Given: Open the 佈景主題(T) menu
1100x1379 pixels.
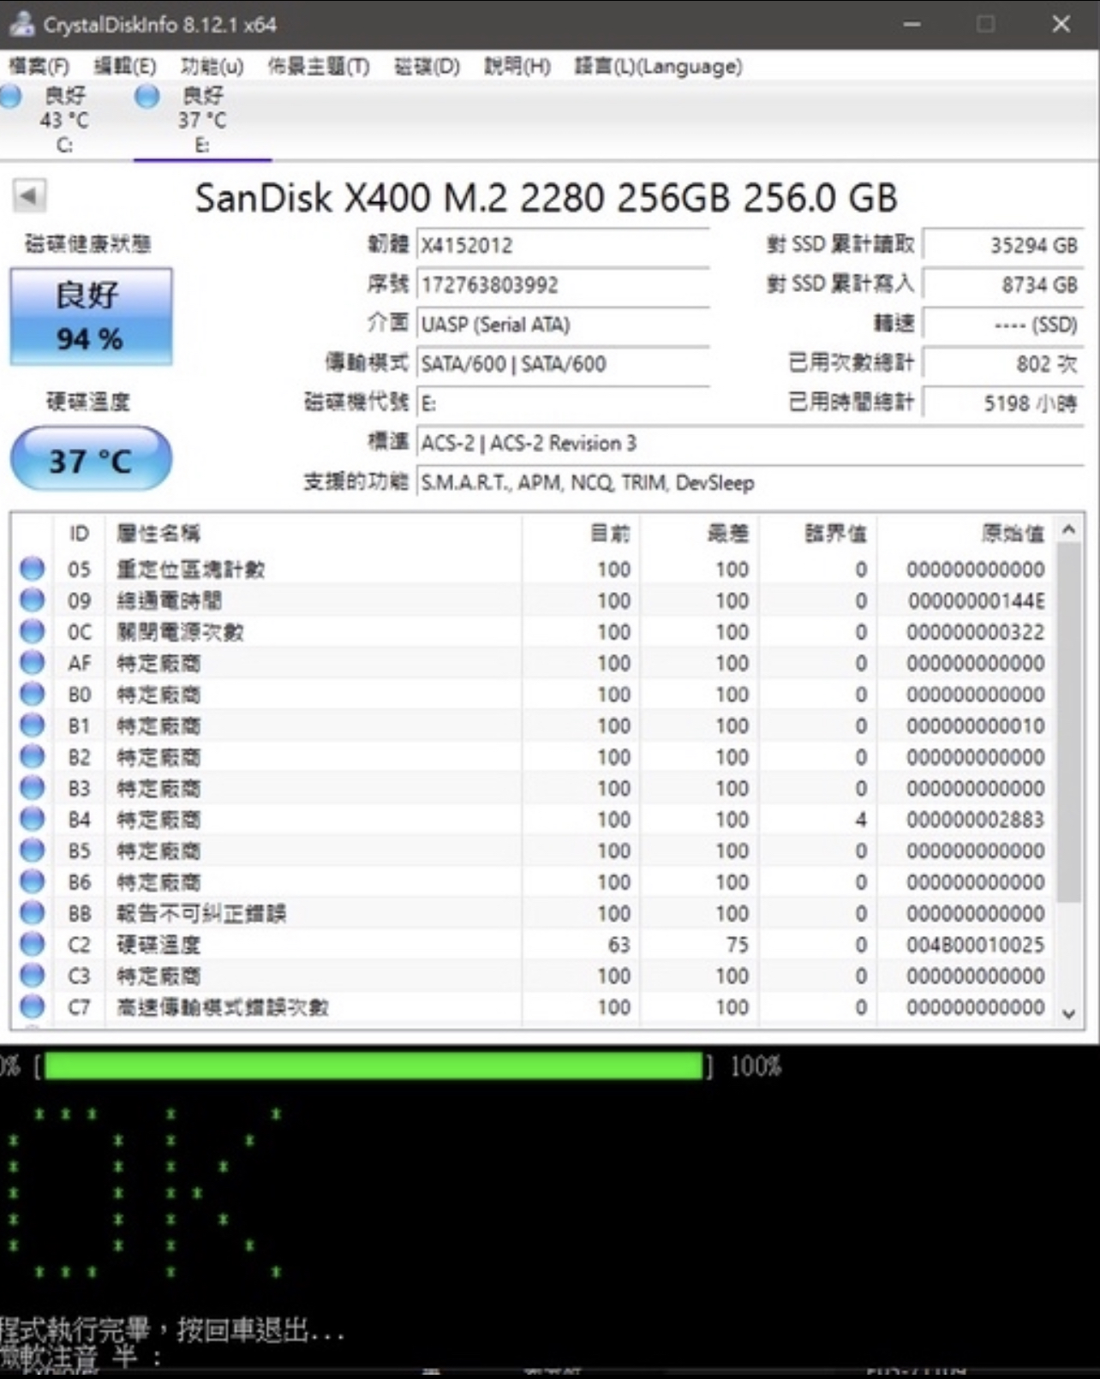Looking at the screenshot, I should coord(318,66).
